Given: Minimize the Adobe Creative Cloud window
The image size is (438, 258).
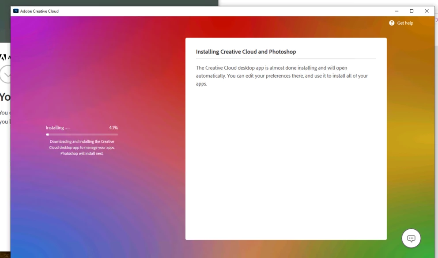Looking at the screenshot, I should click(396, 11).
